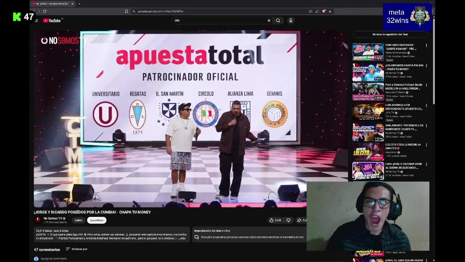Viewport: 465px width, 262px height.
Task: Open the Brave shields icon
Action: [x=324, y=11]
